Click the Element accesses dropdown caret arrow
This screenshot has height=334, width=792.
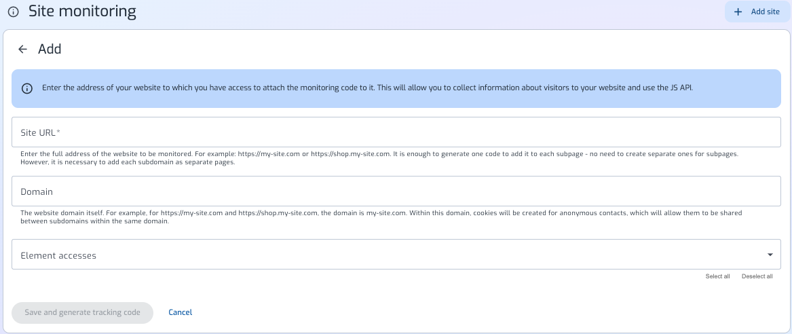(770, 255)
